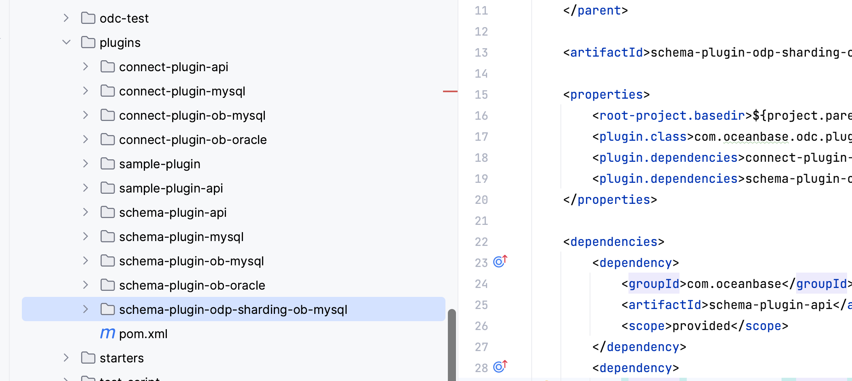Select the plugins tree item label
The height and width of the screenshot is (381, 852).
[120, 43]
